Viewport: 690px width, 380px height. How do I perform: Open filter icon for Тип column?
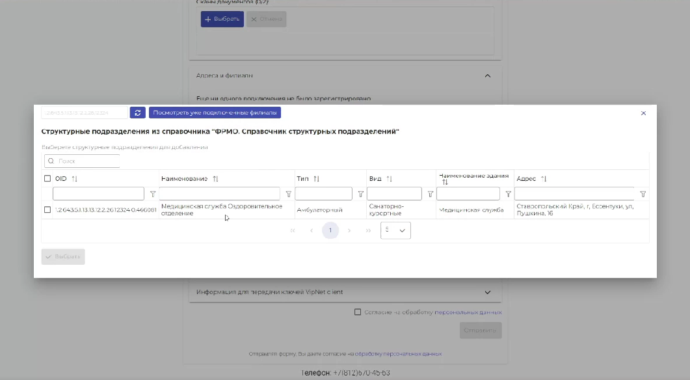coord(361,194)
